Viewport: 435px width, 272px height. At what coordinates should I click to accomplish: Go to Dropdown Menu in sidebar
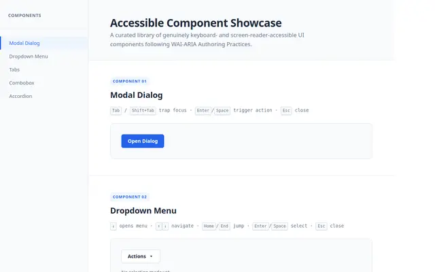[43, 56]
